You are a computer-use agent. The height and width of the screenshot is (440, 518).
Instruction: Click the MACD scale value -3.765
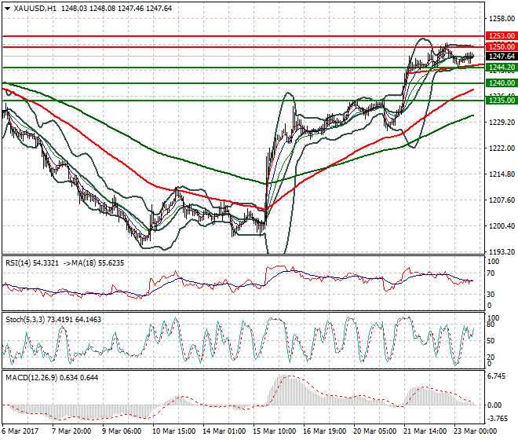click(497, 419)
